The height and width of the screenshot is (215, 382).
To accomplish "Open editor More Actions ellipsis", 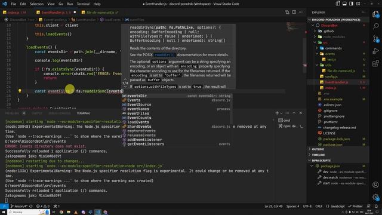I will [301, 12].
